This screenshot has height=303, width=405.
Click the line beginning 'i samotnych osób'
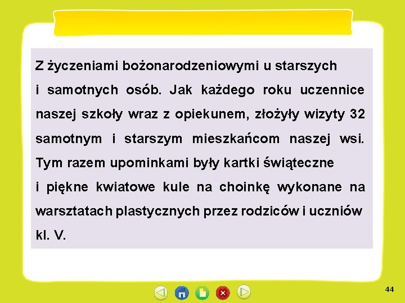200,90
